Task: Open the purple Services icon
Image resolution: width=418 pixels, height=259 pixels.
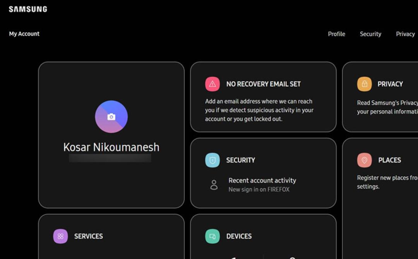Action: coord(60,236)
